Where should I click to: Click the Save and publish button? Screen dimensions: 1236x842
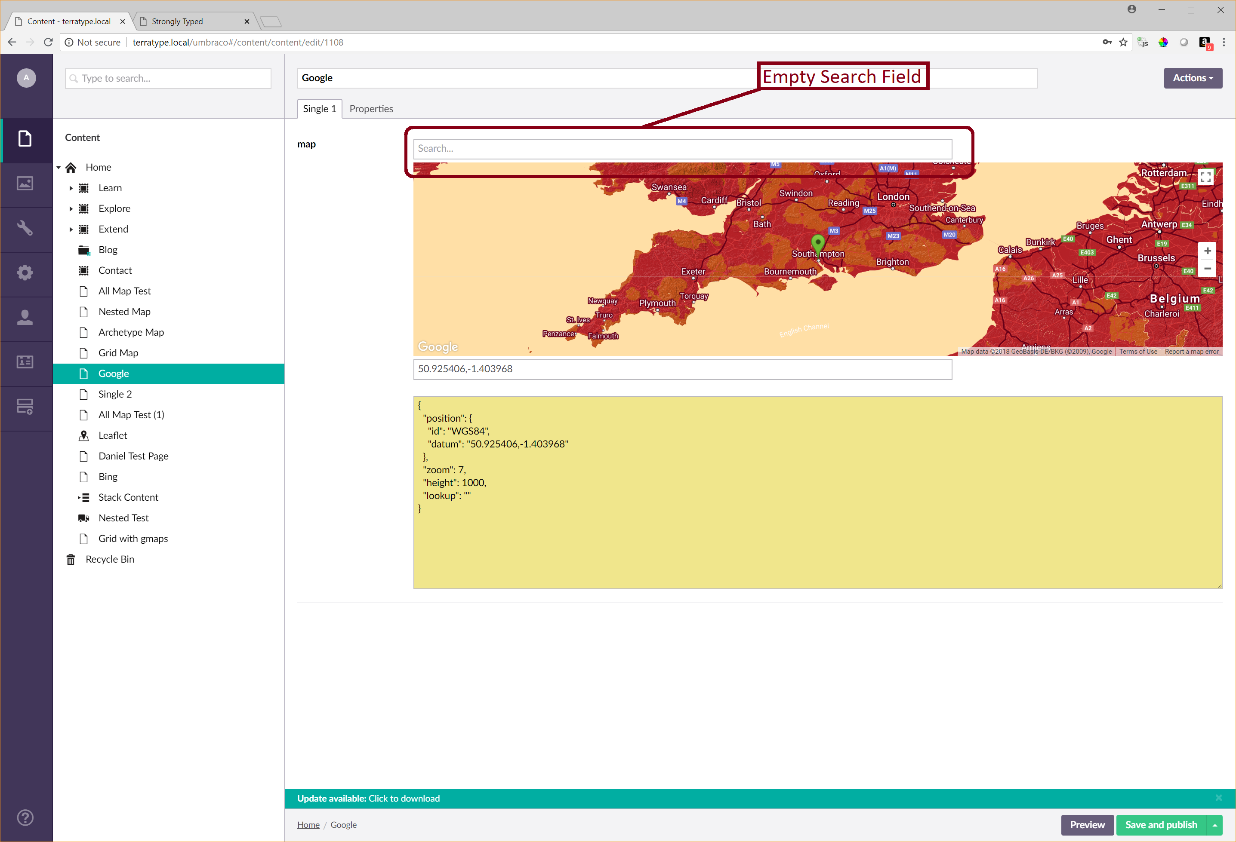click(x=1161, y=825)
